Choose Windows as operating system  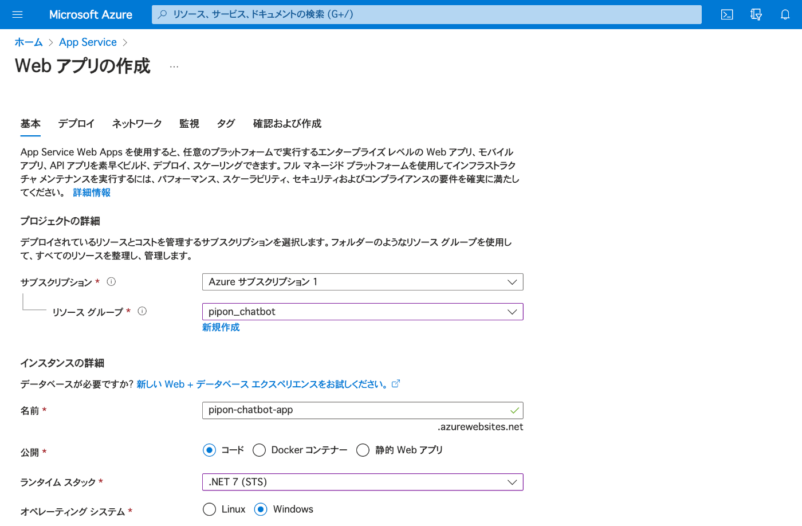pyautogui.click(x=261, y=509)
